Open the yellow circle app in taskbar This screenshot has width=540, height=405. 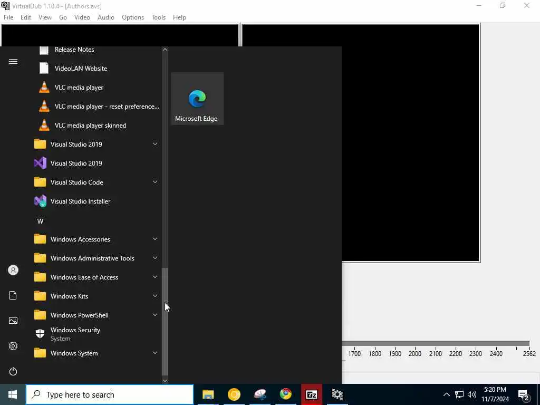pyautogui.click(x=234, y=394)
